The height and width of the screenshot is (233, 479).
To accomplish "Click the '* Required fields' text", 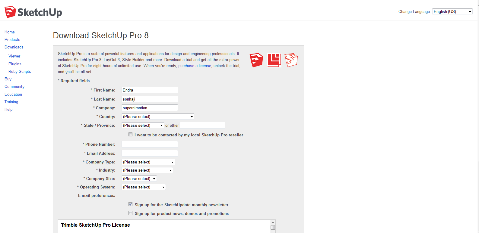I will [x=74, y=81].
